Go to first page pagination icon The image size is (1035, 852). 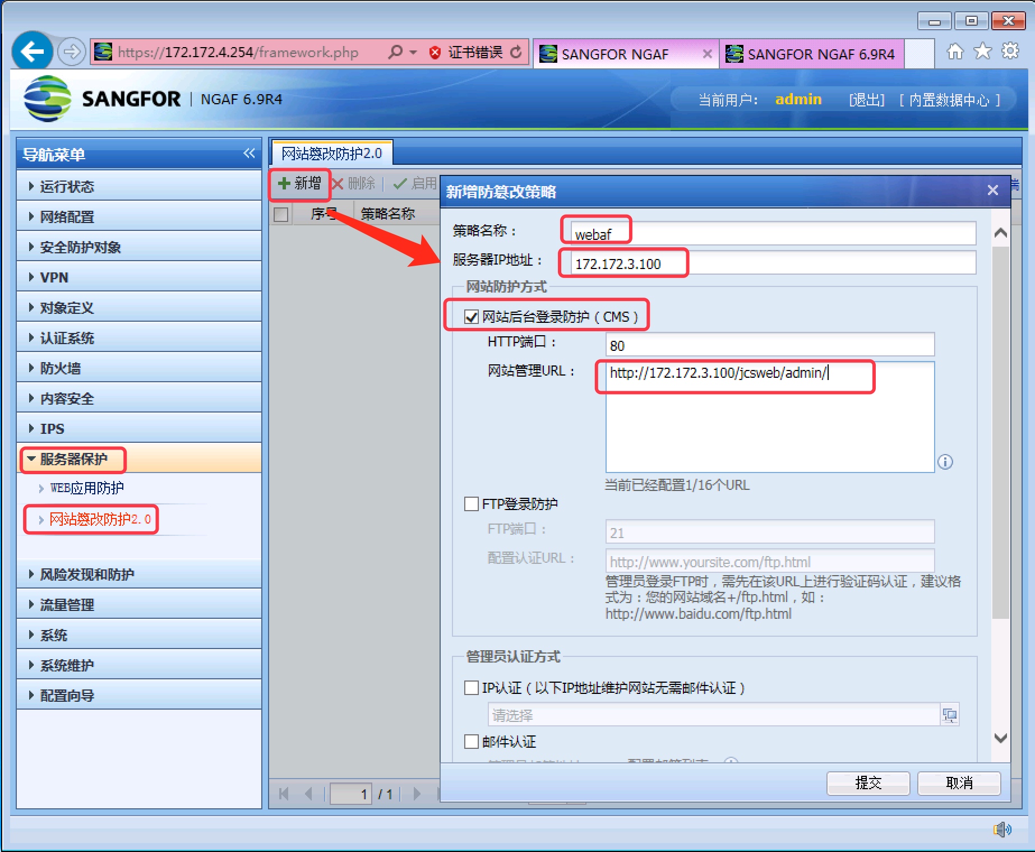click(x=284, y=794)
